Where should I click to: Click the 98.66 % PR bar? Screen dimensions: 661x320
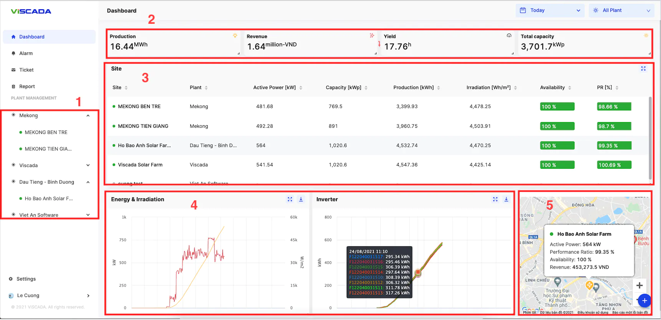coord(614,107)
